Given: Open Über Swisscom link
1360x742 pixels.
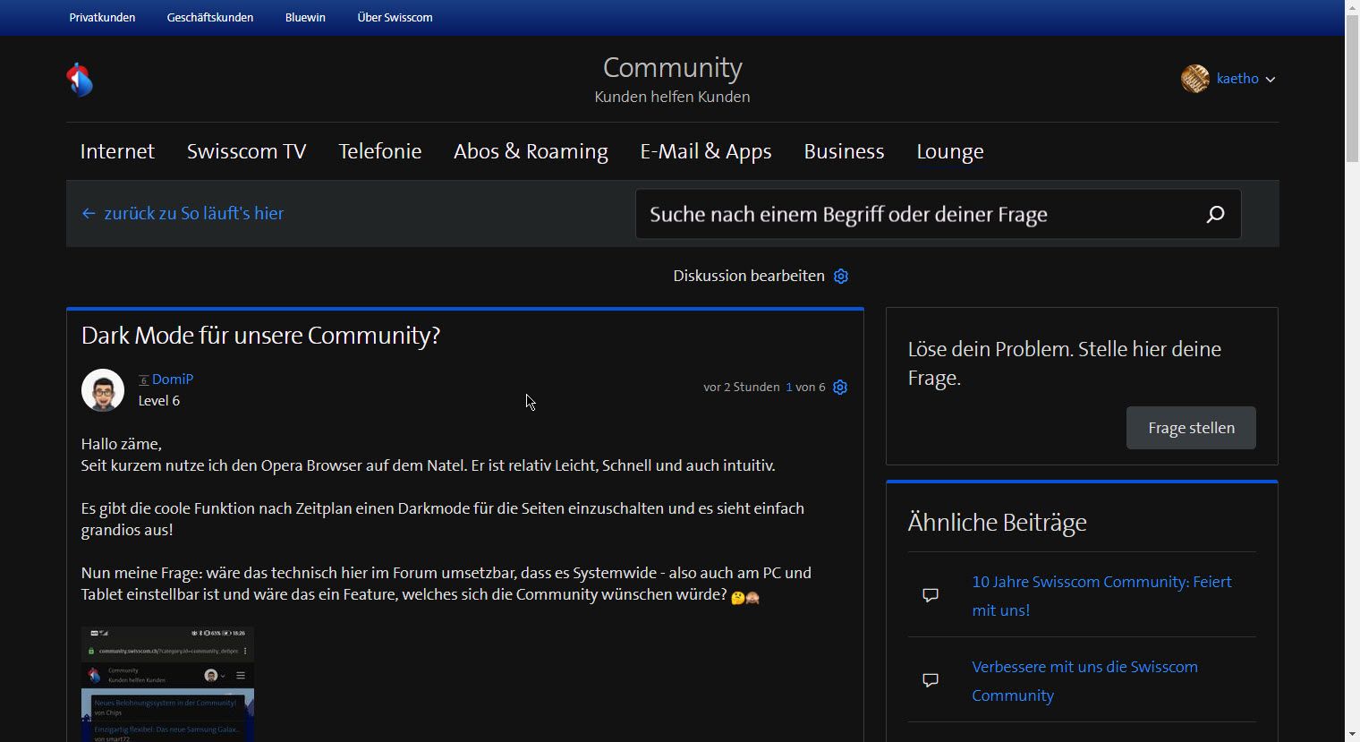Looking at the screenshot, I should pyautogui.click(x=395, y=17).
